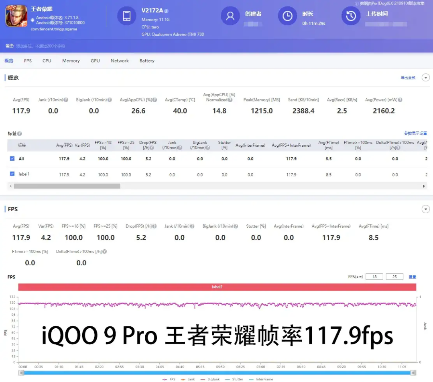This screenshot has width=433, height=382.
Task: Click the info icon beside PerfDog version notice
Action: click(x=356, y=4)
